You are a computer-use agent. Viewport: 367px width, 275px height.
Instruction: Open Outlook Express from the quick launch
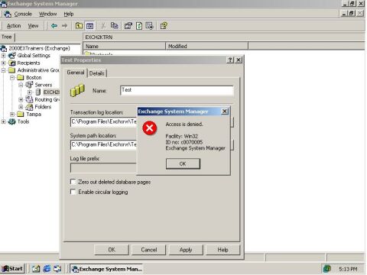pyautogui.click(x=57, y=269)
